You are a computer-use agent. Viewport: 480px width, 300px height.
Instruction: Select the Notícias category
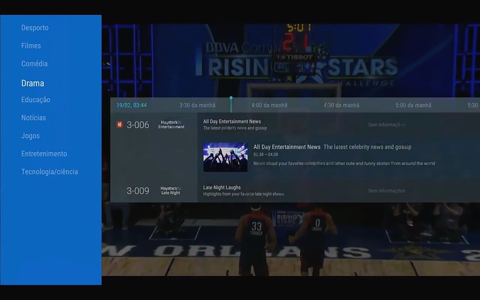(x=34, y=118)
